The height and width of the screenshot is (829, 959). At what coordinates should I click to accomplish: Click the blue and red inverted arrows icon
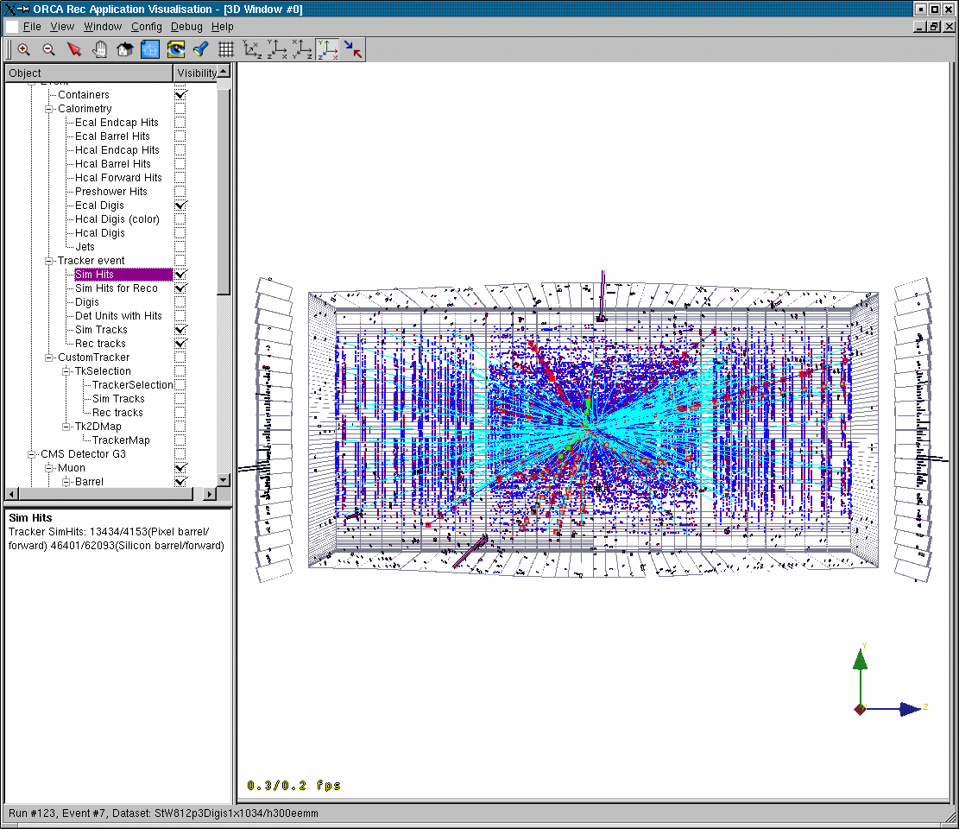point(353,50)
